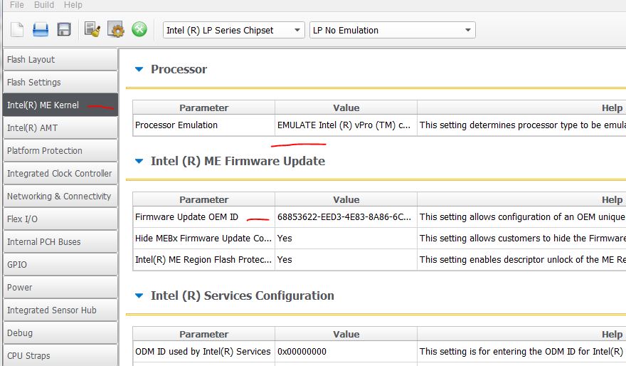Screen dimensions: 626x366
Task: Click the Open file toolbar icon
Action: (41, 29)
